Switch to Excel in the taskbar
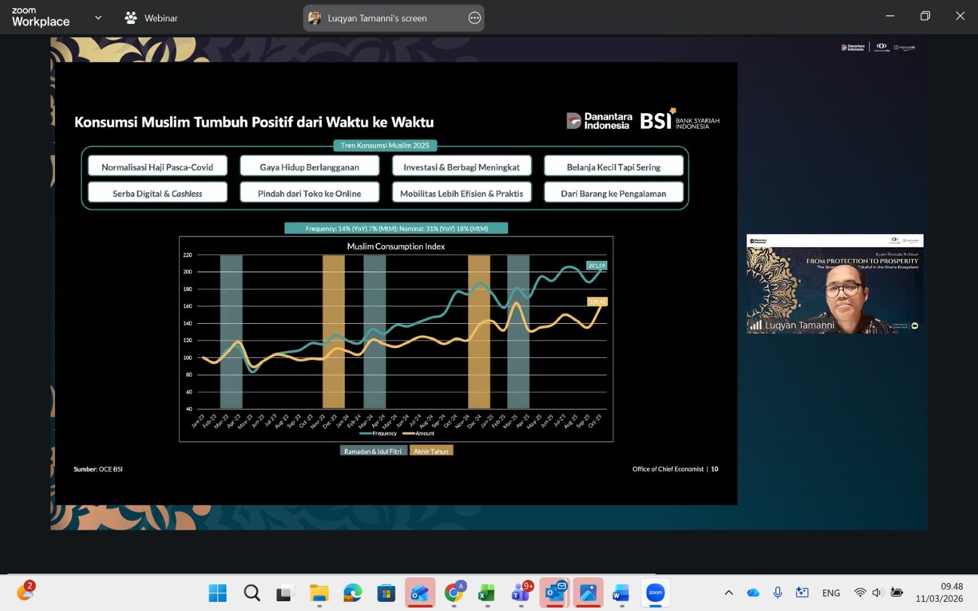 487,593
